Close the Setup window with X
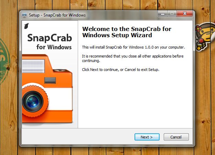The height and width of the screenshot is (155, 215). [185, 13]
